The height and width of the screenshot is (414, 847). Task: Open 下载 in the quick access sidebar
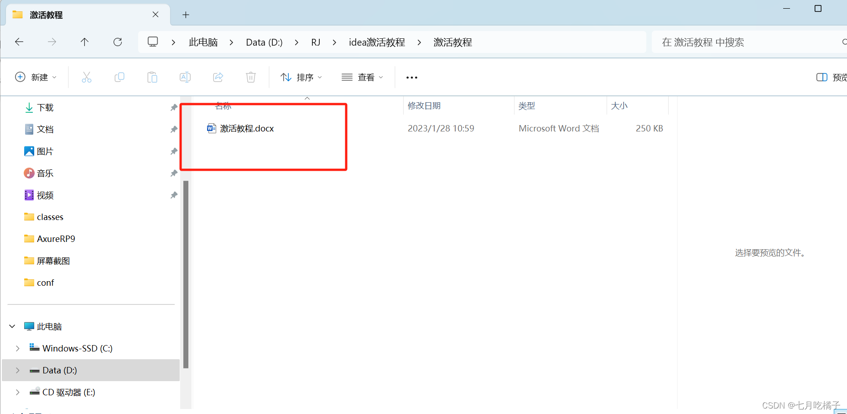(45, 107)
